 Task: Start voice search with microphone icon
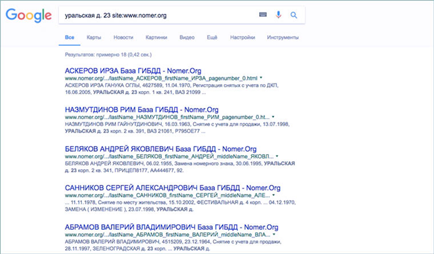(278, 15)
